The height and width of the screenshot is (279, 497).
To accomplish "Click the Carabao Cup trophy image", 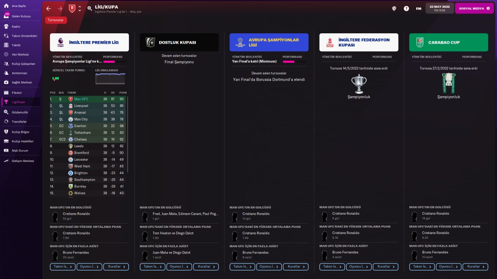I will (x=448, y=83).
